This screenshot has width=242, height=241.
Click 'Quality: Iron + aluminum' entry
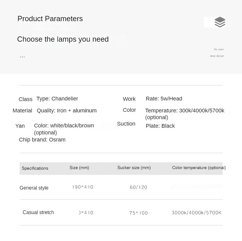(66, 111)
